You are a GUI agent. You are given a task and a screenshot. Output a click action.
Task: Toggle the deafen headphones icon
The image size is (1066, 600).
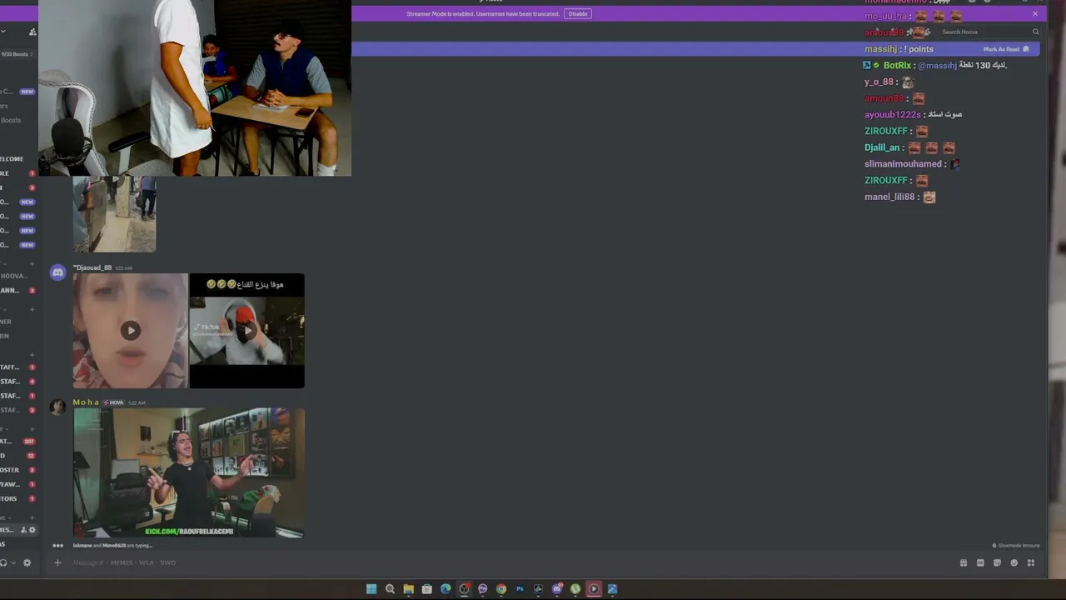(4, 562)
